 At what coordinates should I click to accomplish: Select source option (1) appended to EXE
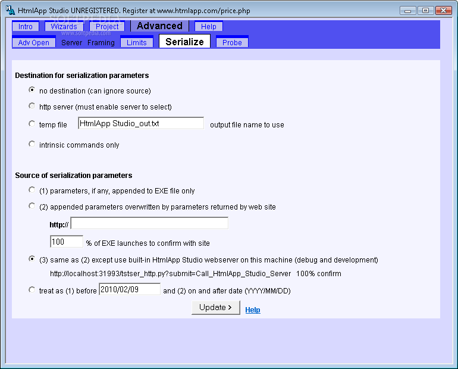[32, 190]
